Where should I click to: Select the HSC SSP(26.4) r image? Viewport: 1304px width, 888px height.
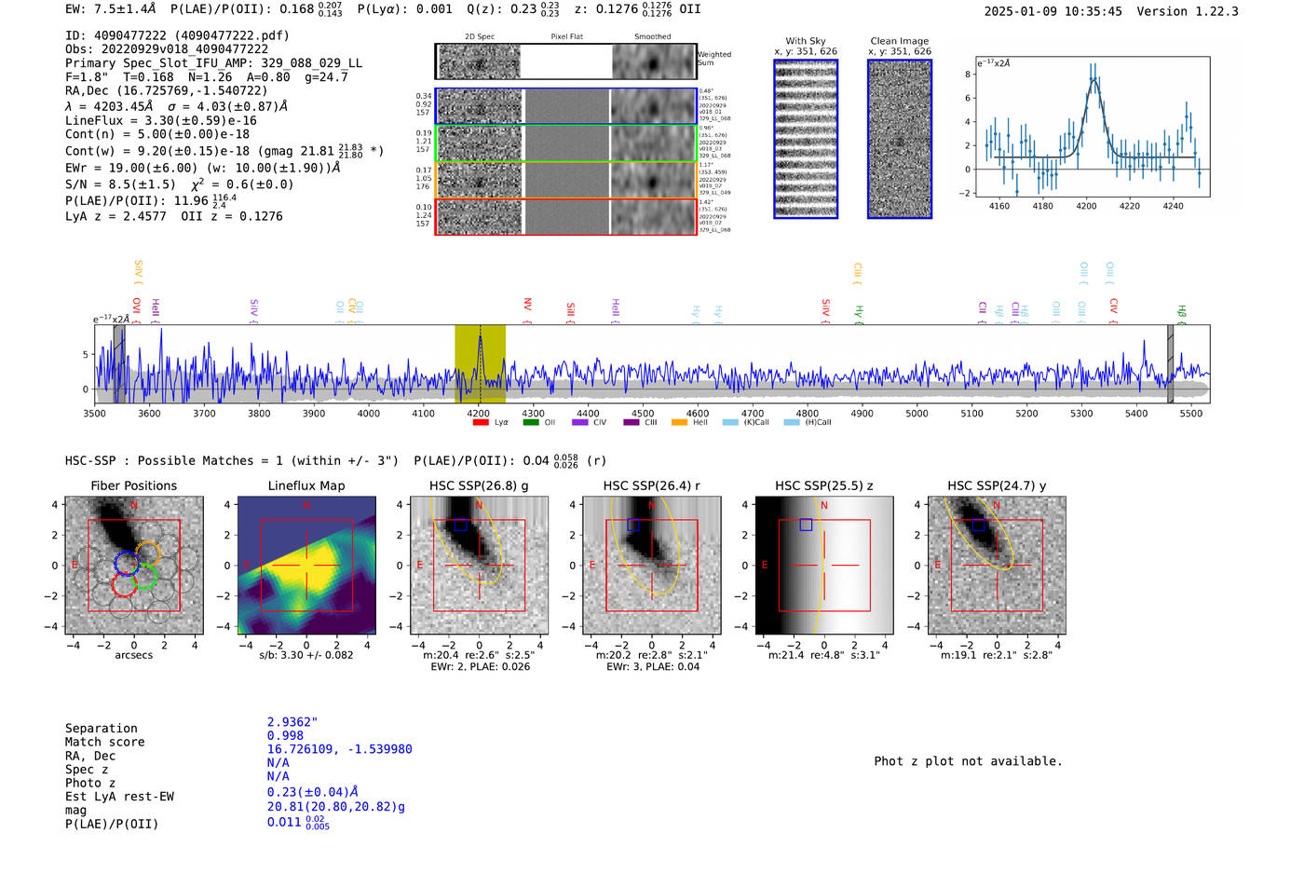tap(652, 565)
